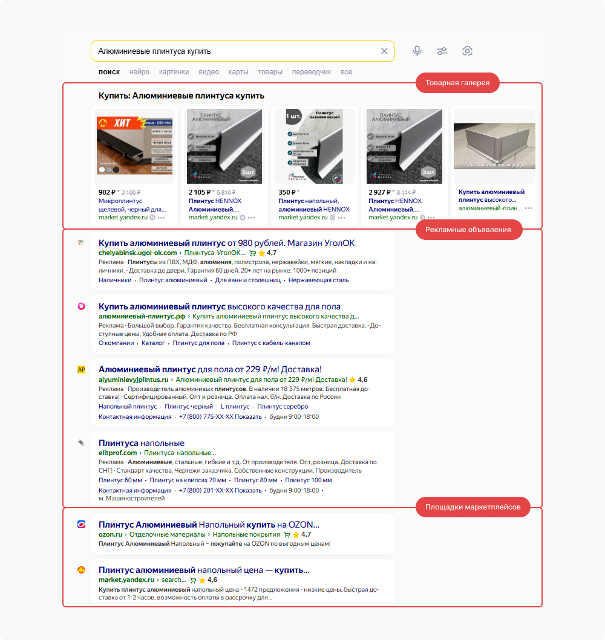Screen dimensions: 605x640
Task: Click into the search input field
Action: coord(236,51)
